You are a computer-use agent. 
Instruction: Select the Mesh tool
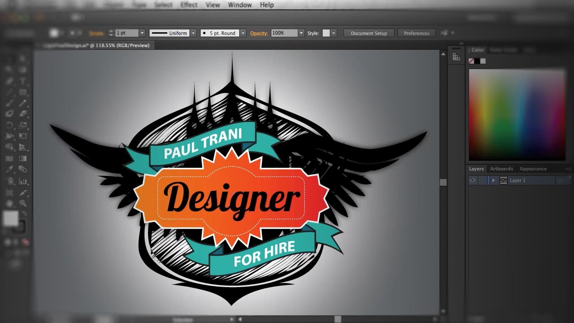[x=10, y=158]
